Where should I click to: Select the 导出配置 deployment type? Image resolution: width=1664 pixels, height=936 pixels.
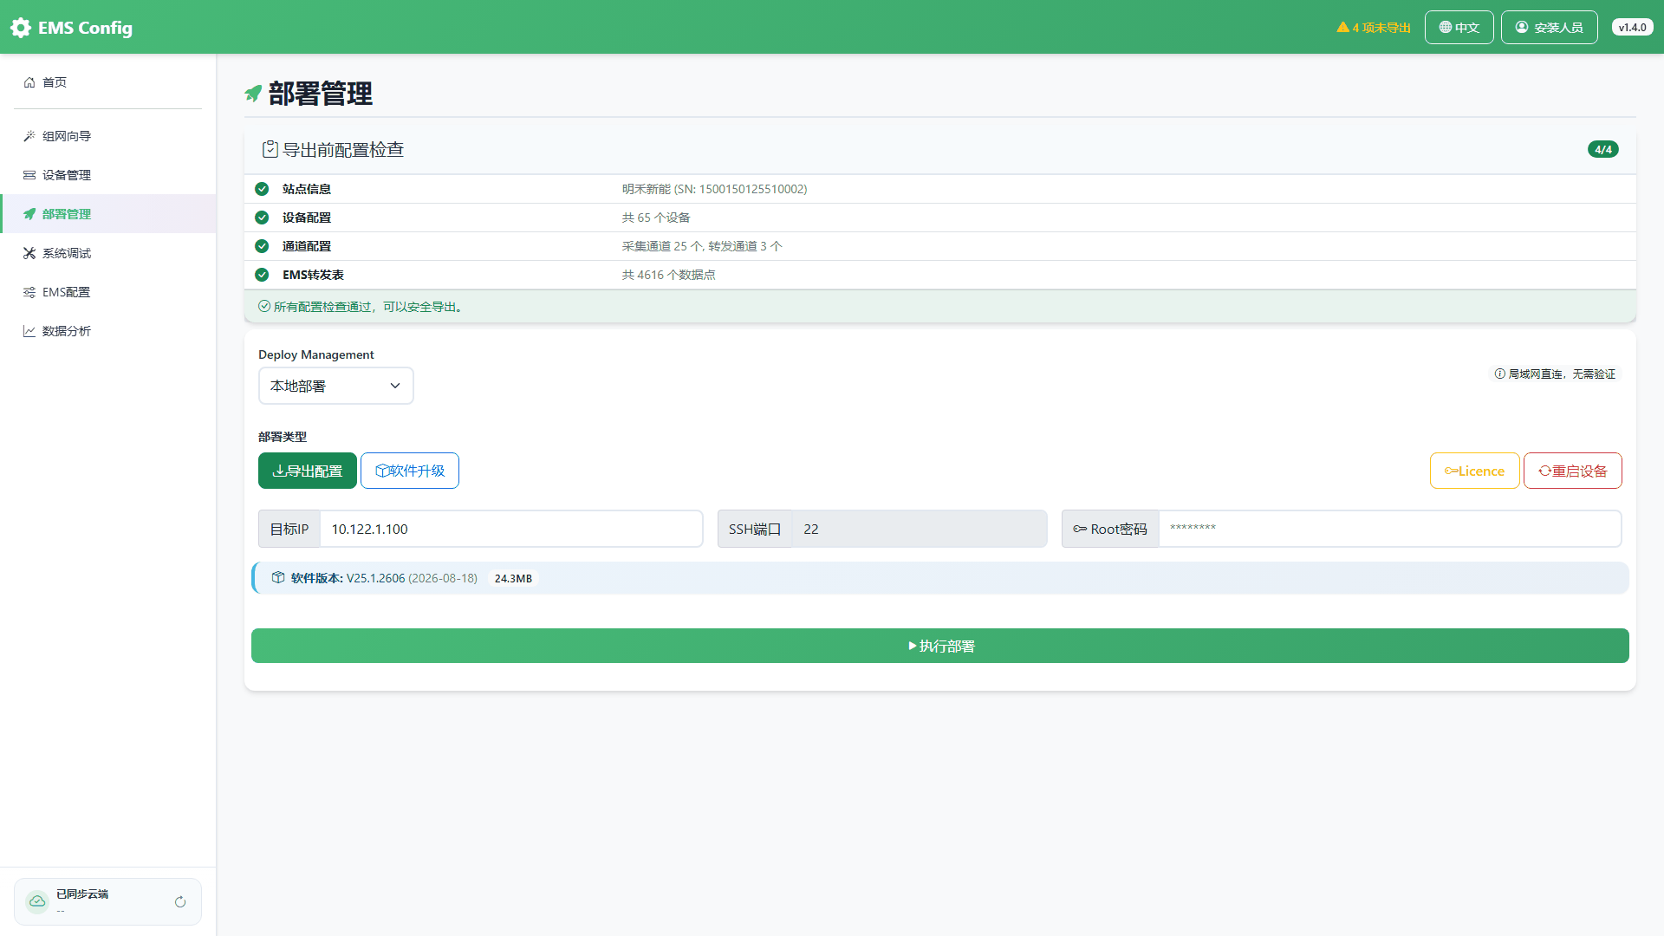pos(308,471)
